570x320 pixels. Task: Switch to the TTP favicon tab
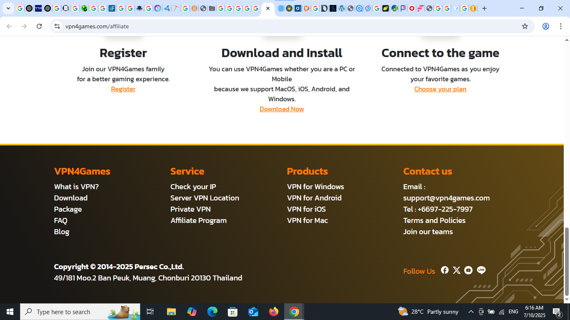tap(38, 8)
